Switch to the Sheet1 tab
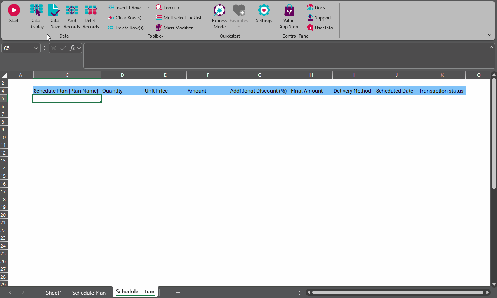497x298 pixels. (54, 293)
